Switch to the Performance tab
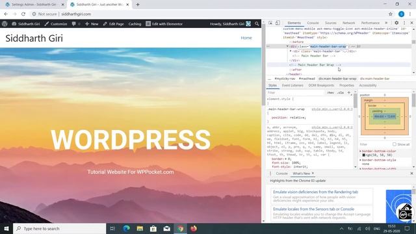This screenshot has width=416, height=234. click(x=370, y=23)
